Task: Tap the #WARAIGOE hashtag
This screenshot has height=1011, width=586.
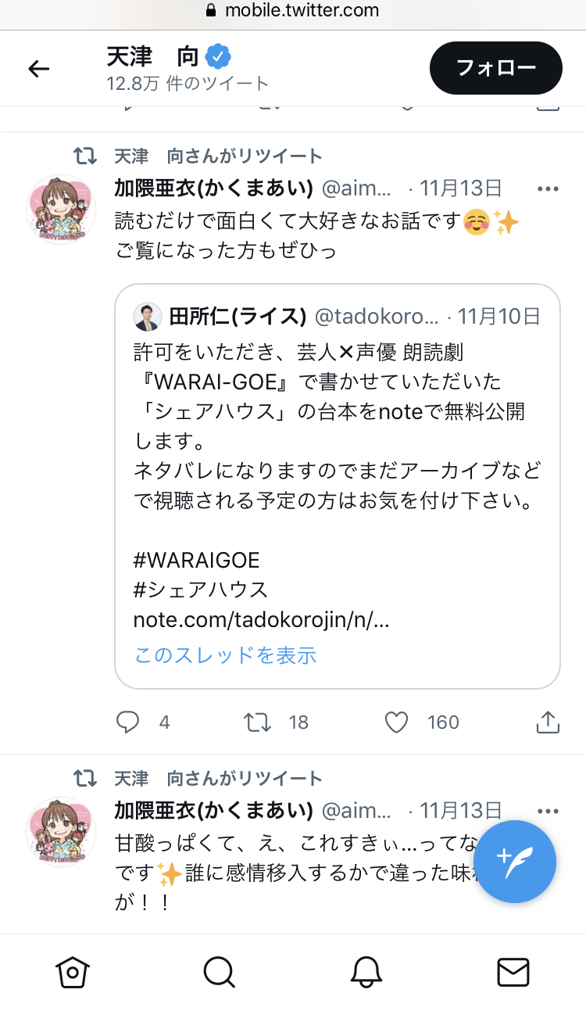Action: (196, 560)
